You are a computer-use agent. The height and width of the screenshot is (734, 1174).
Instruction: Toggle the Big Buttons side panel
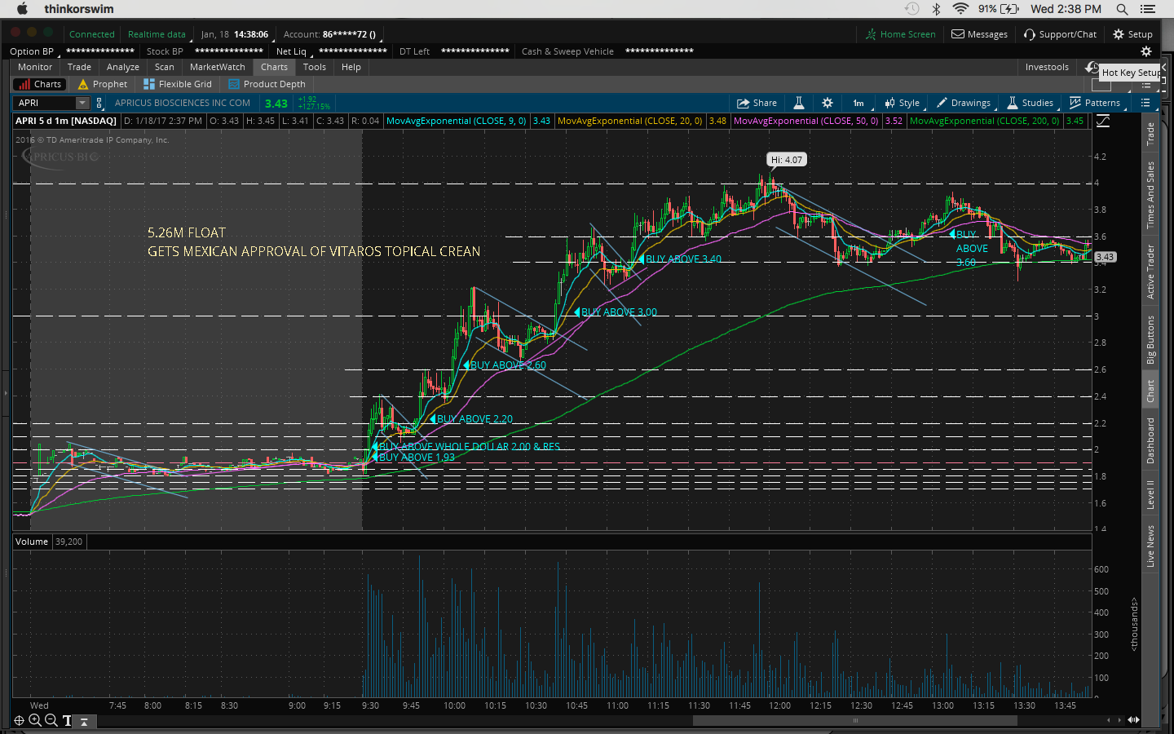coord(1150,339)
